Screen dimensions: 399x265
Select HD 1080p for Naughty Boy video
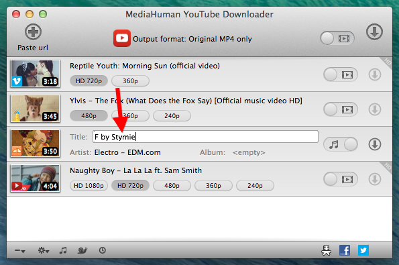89,186
